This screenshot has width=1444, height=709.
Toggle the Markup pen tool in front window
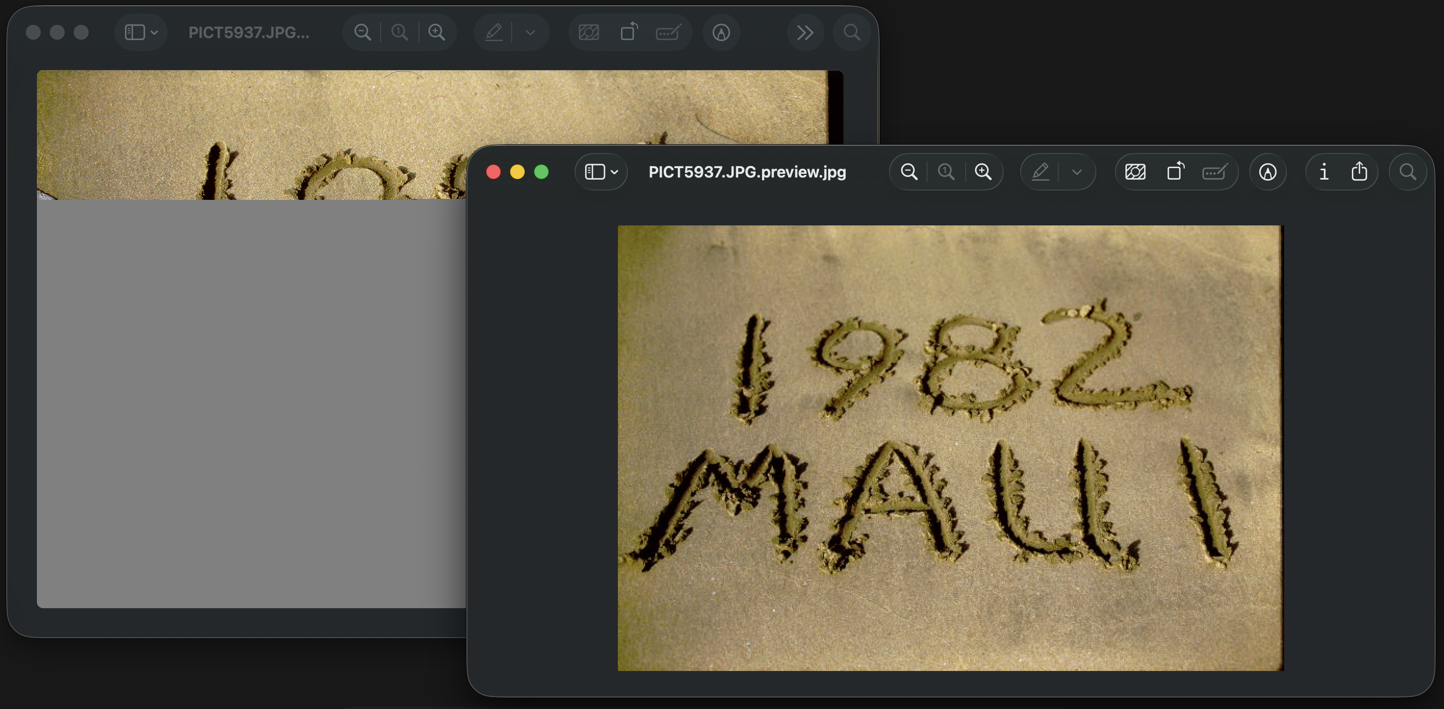1040,171
